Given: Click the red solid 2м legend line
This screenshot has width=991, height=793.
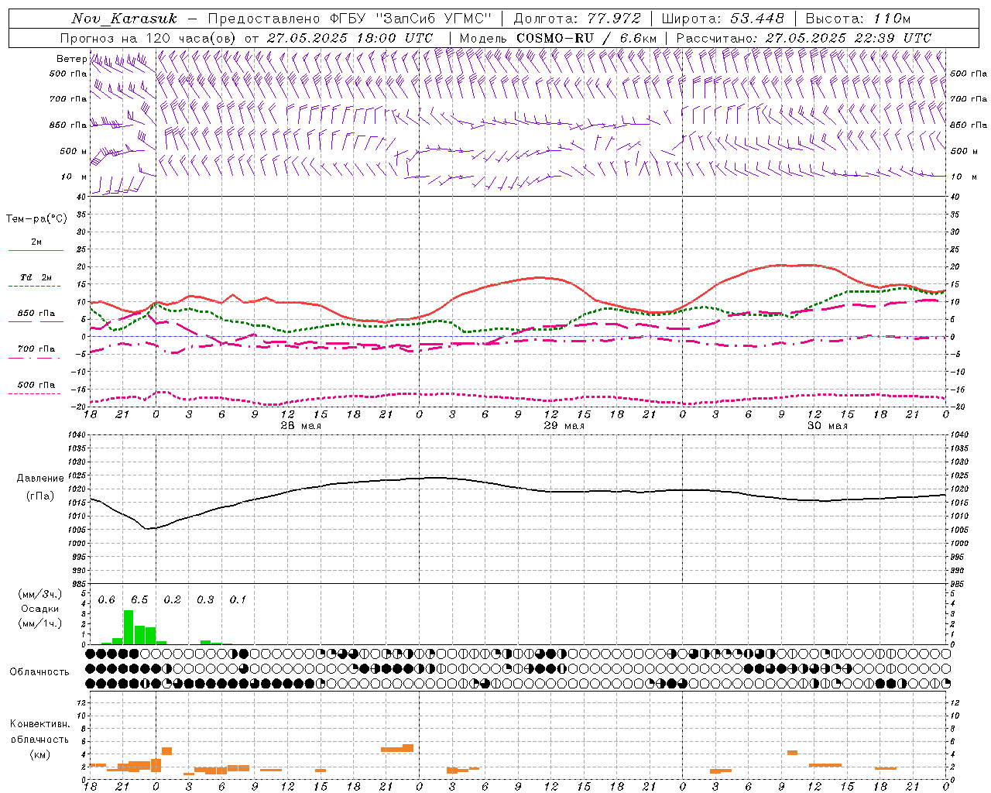Looking at the screenshot, I should pos(36,250).
